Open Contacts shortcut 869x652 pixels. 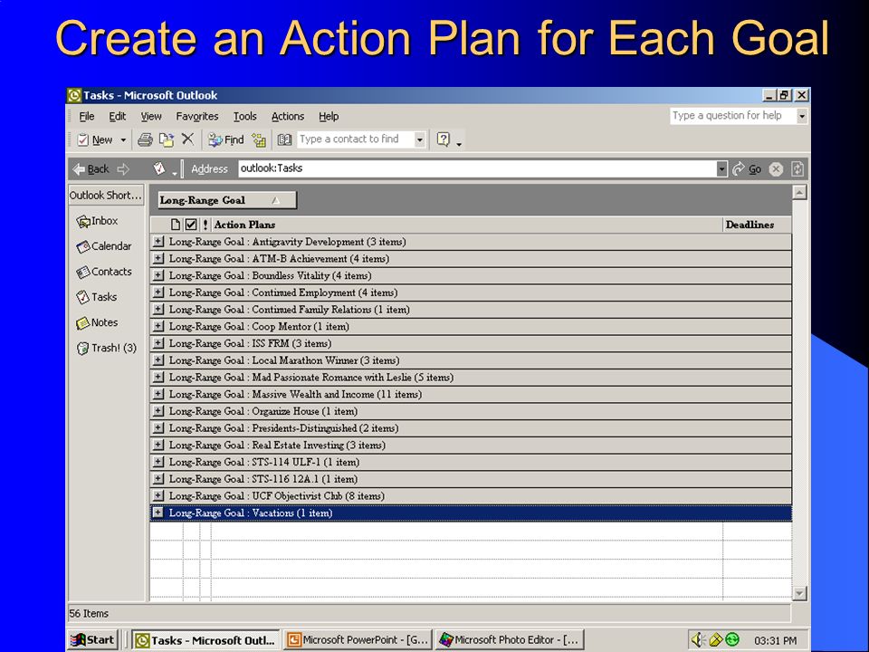point(103,272)
